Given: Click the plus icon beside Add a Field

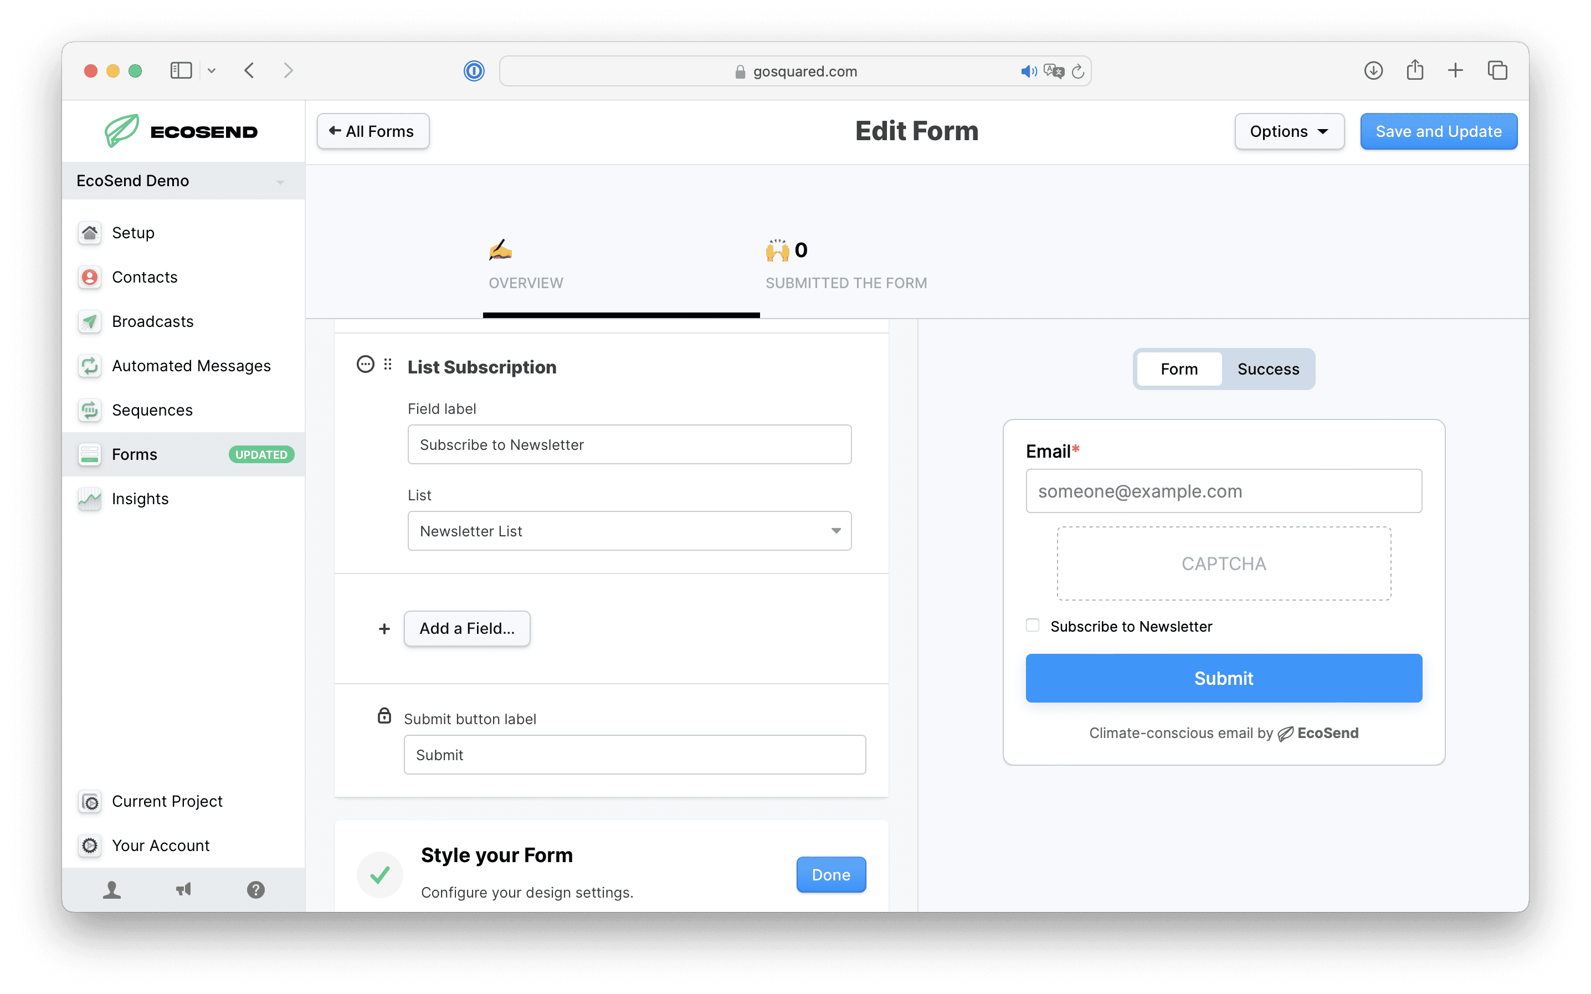Looking at the screenshot, I should pos(384,629).
